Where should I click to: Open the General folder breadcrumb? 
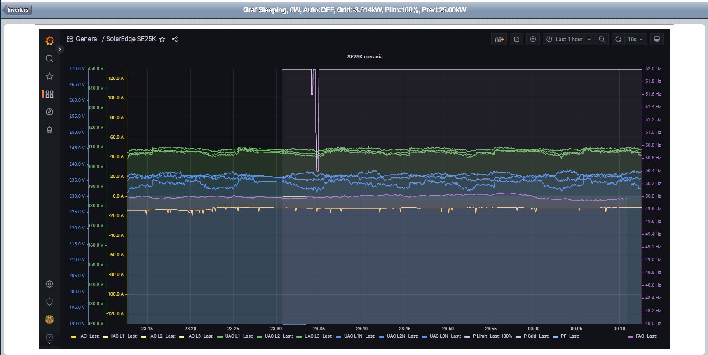[87, 39]
